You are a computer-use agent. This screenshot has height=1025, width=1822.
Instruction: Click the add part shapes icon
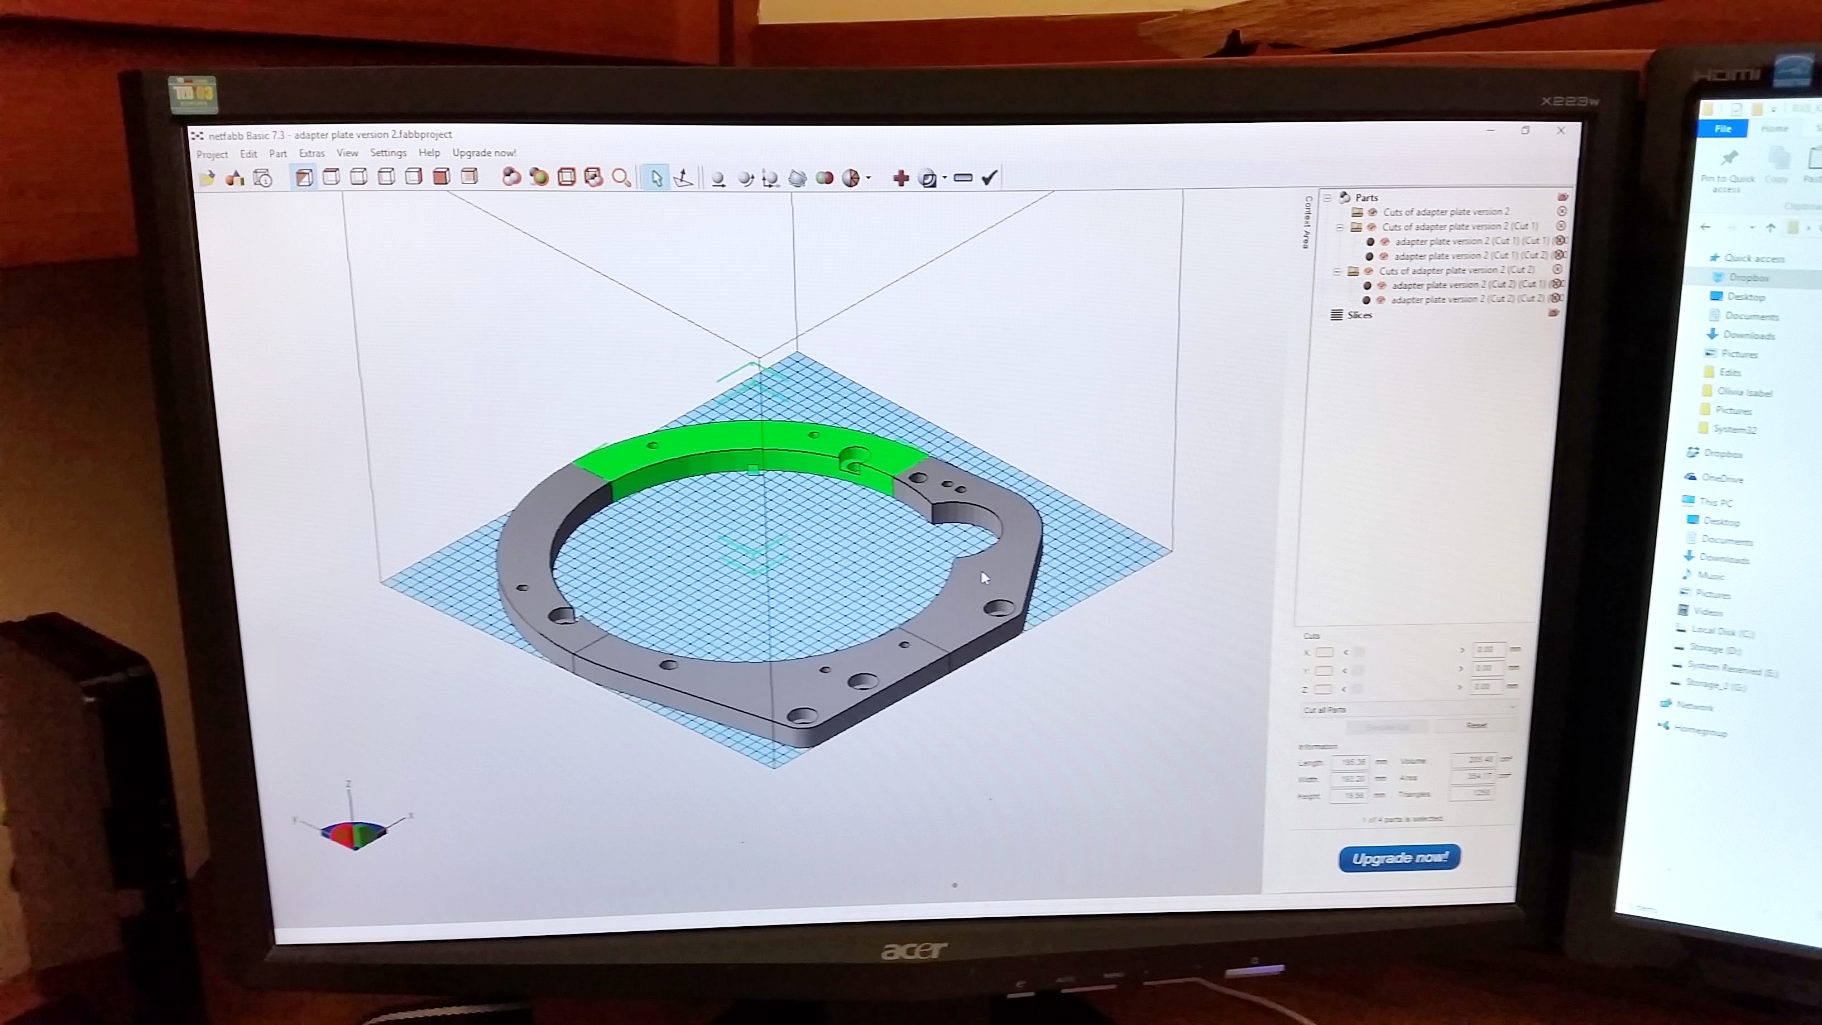click(235, 178)
